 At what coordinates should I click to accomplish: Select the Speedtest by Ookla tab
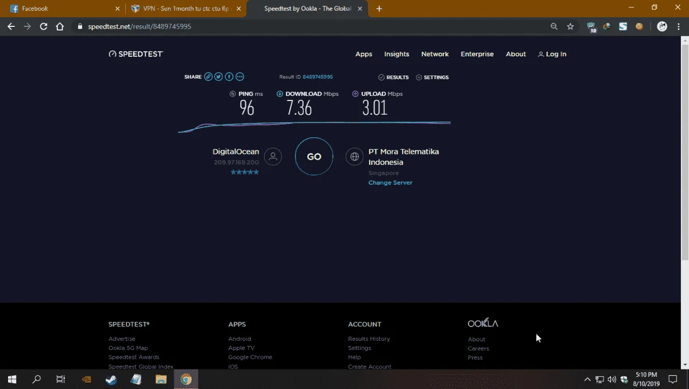(308, 9)
